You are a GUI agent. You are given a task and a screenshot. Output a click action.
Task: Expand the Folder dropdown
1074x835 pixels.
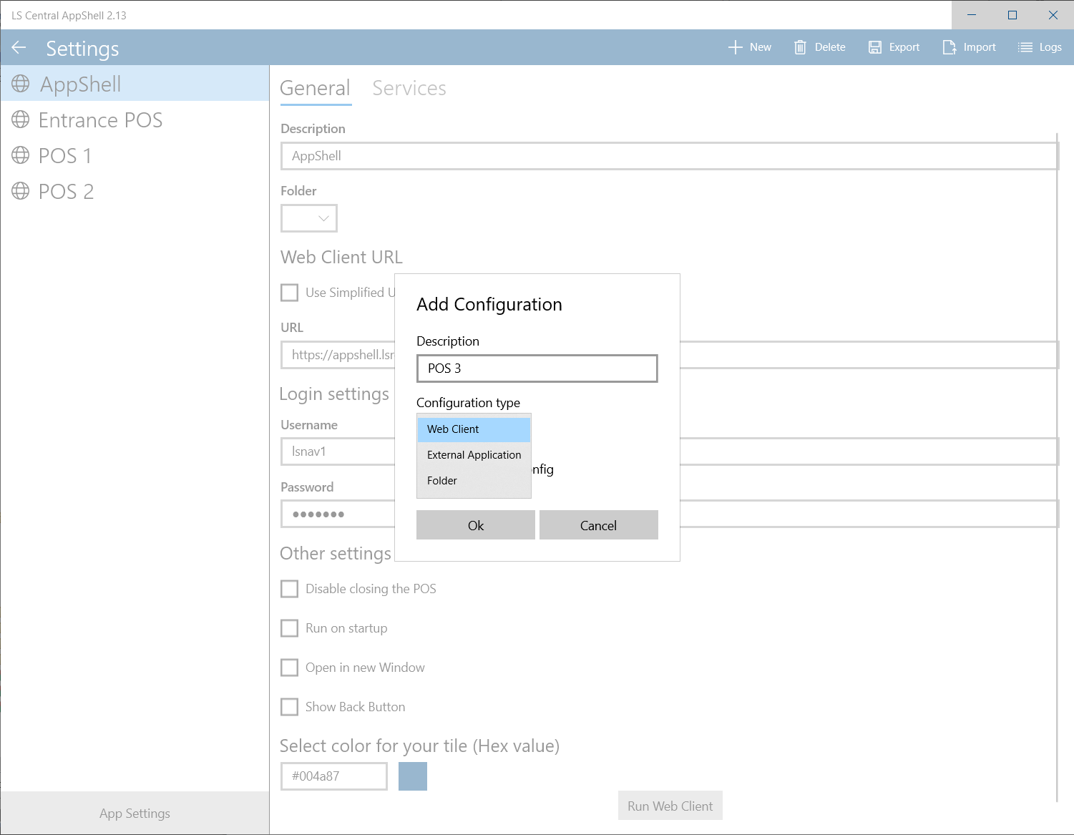click(309, 218)
